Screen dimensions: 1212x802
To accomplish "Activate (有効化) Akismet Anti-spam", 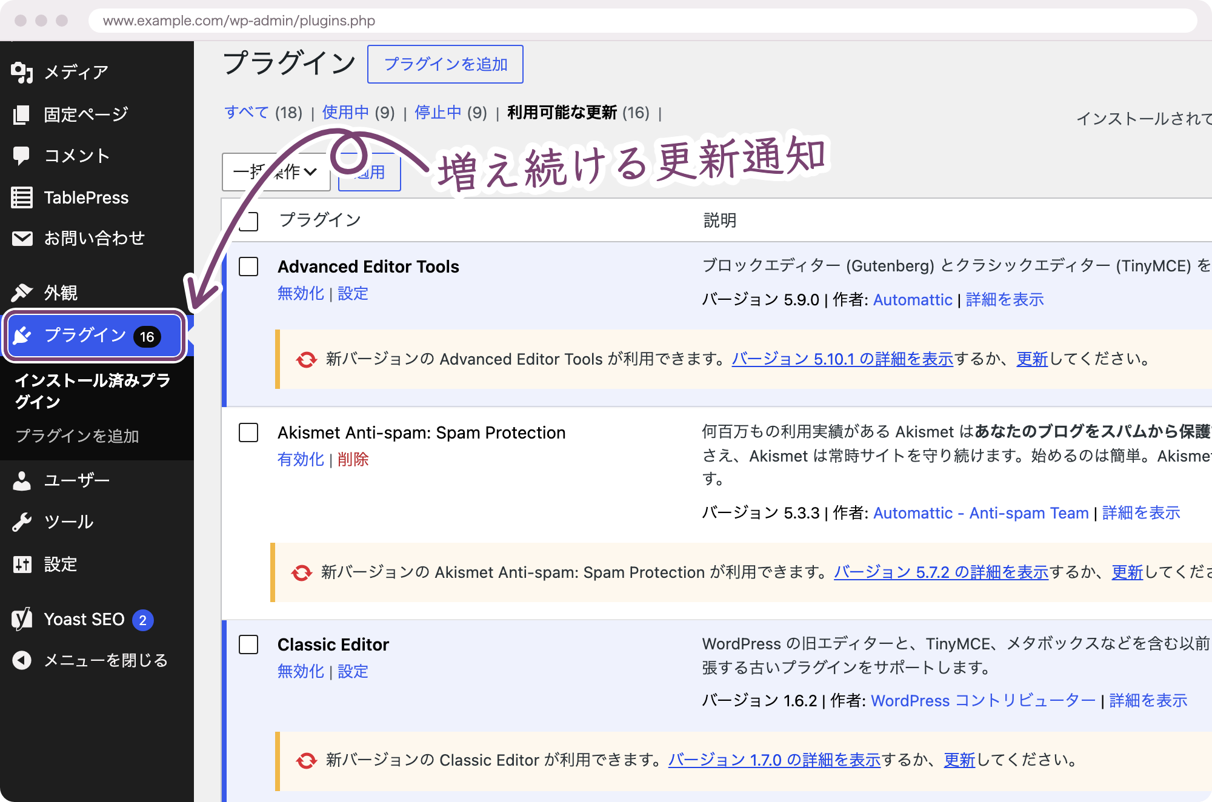I will point(301,460).
